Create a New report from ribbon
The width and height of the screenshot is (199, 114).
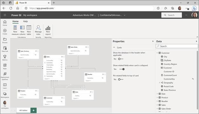(x=48, y=30)
